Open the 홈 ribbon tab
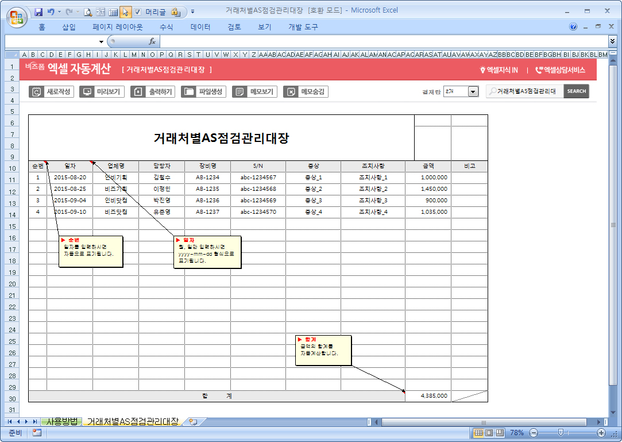Image resolution: width=622 pixels, height=442 pixels. point(42,27)
